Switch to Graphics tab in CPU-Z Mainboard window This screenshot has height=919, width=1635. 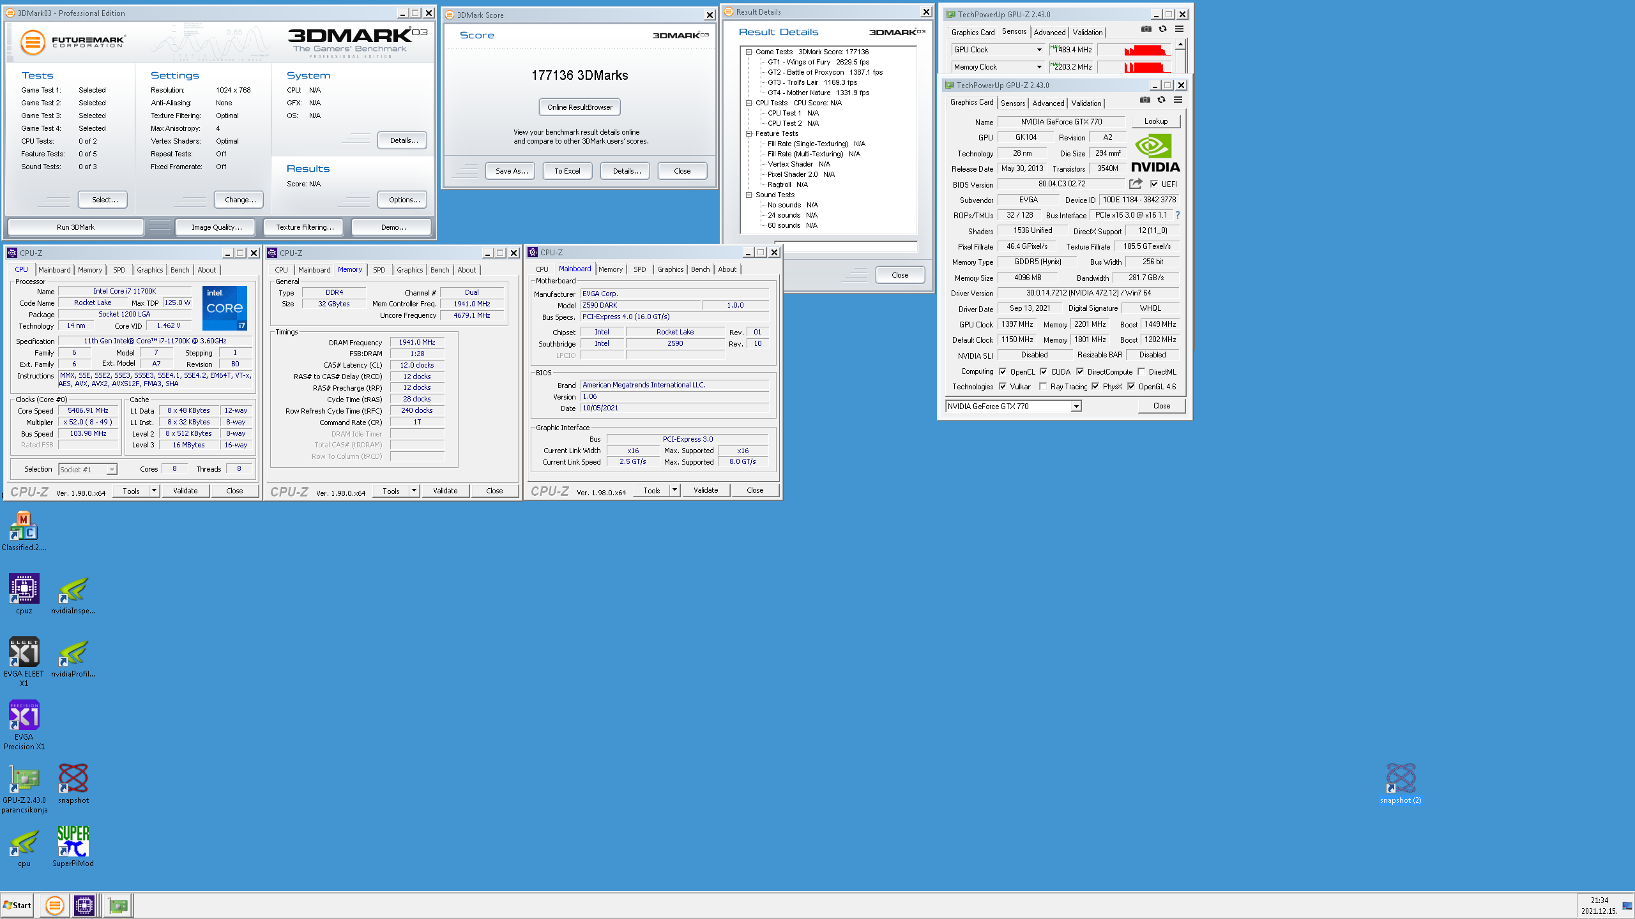coord(670,269)
